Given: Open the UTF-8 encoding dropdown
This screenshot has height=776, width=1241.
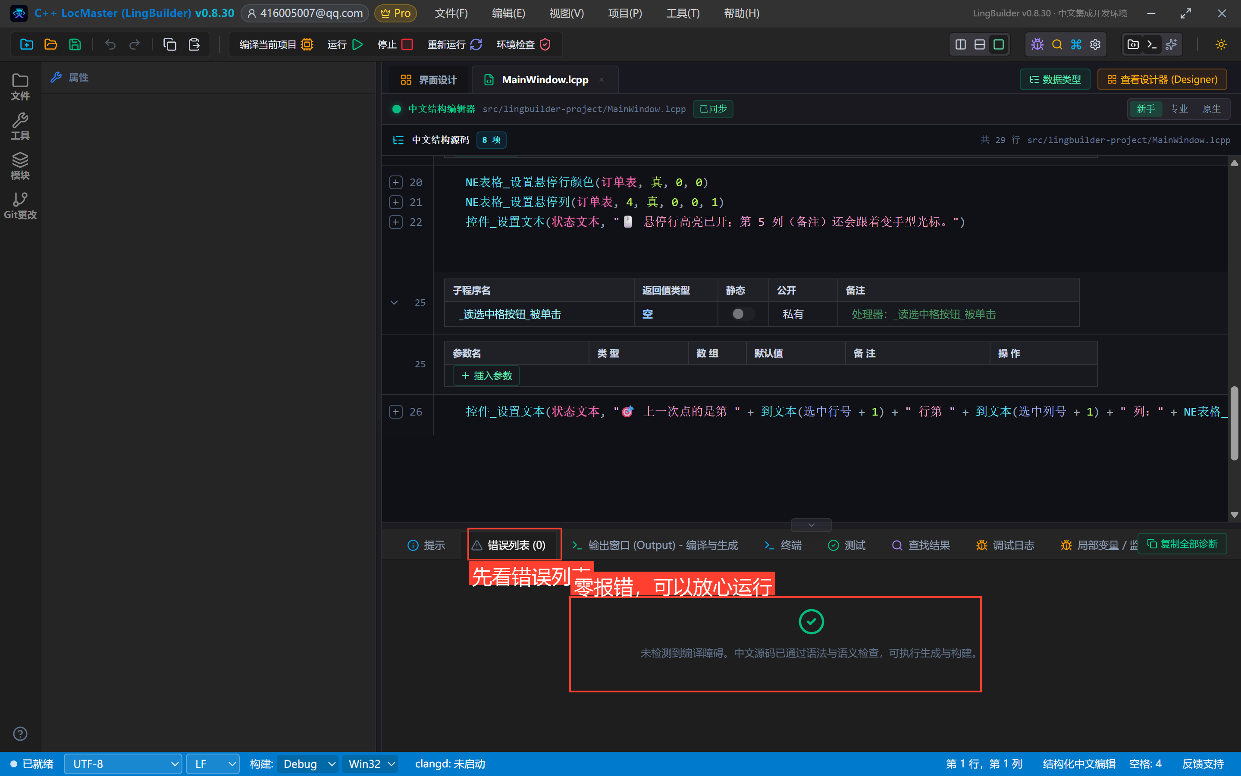Looking at the screenshot, I should click(x=122, y=763).
